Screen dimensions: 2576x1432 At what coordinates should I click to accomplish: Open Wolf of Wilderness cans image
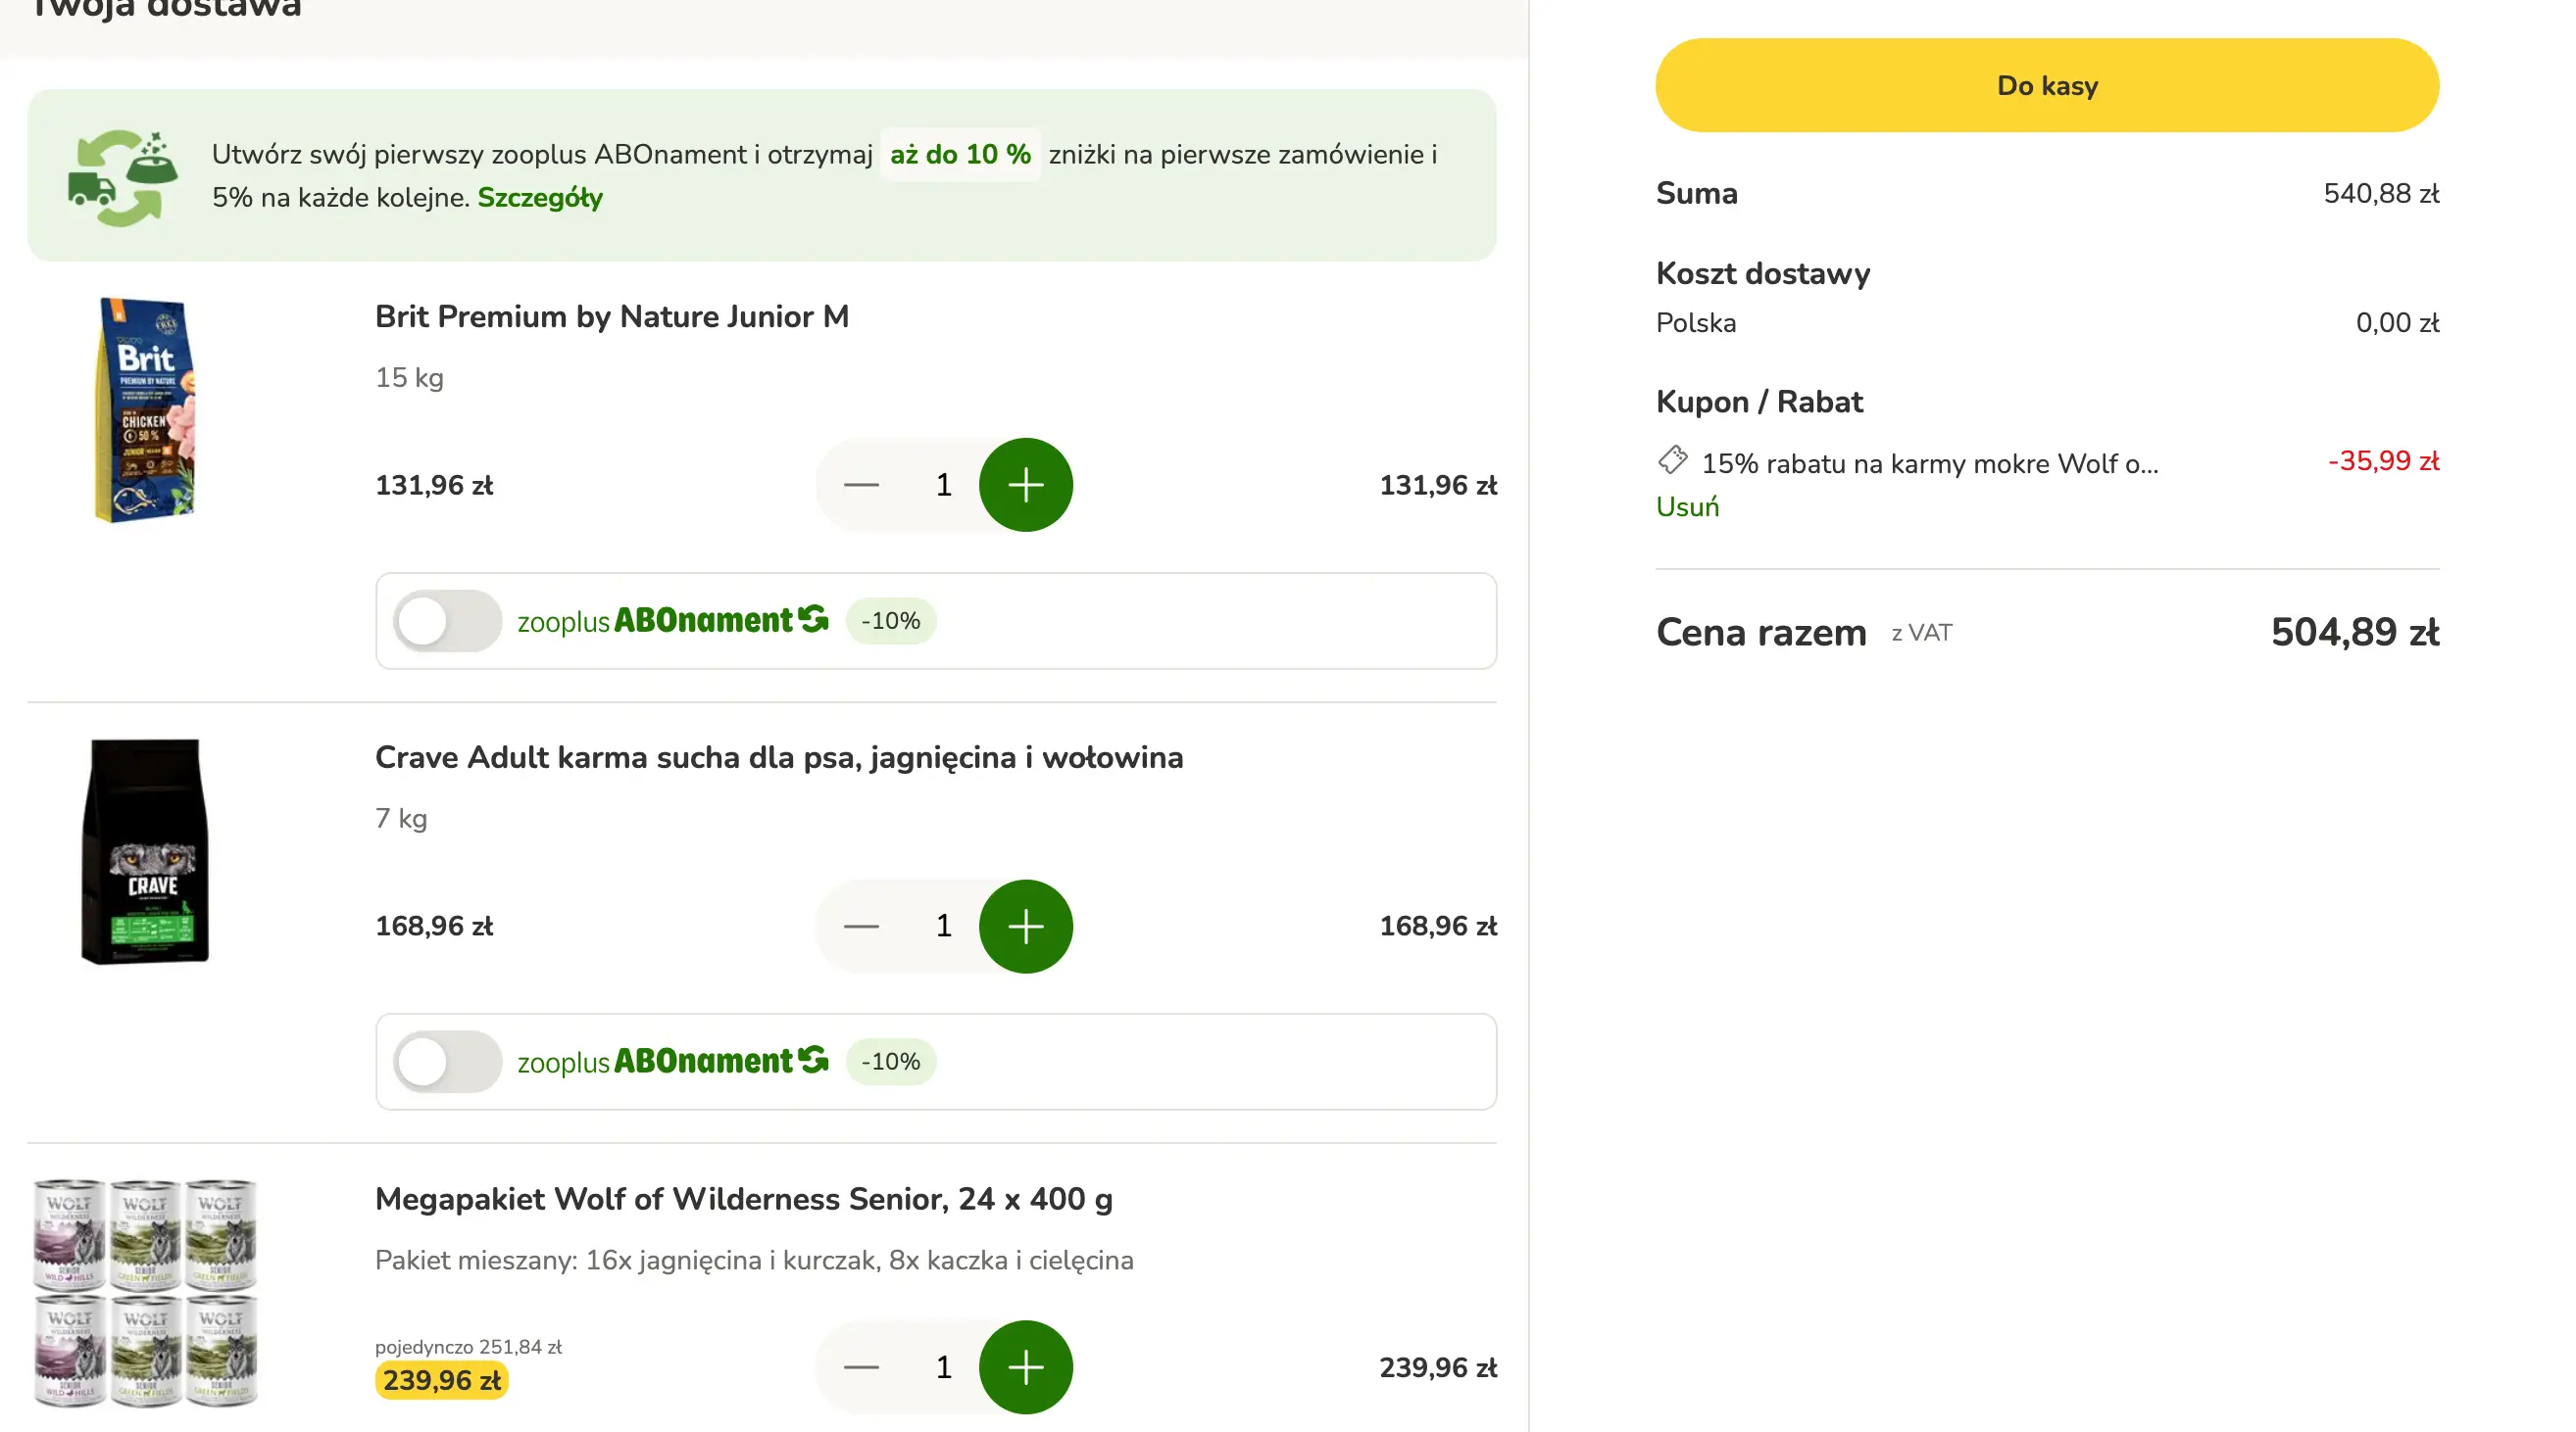pyautogui.click(x=146, y=1292)
